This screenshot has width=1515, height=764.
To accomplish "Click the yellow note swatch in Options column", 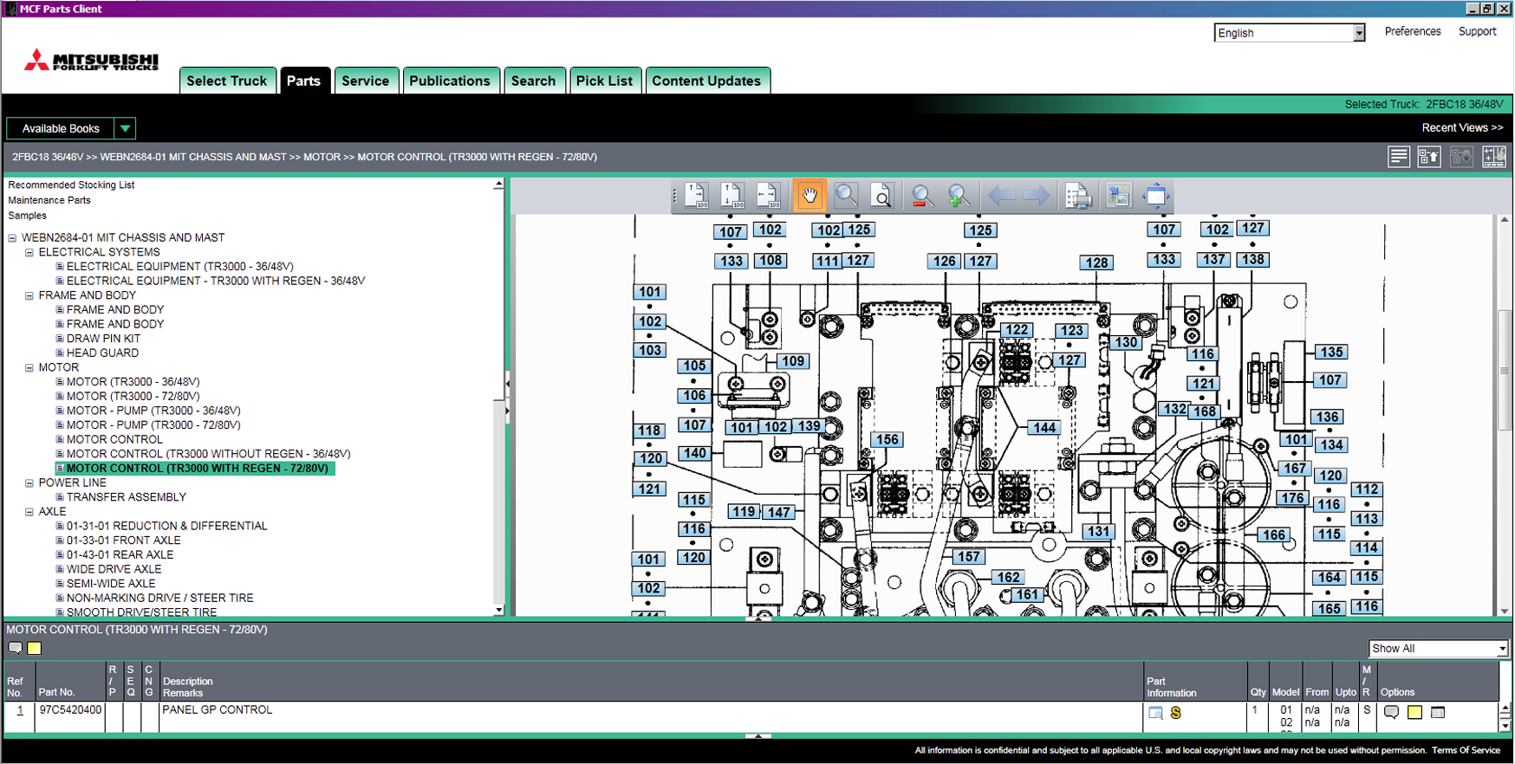I will 1414,713.
